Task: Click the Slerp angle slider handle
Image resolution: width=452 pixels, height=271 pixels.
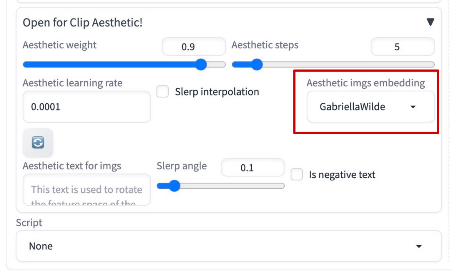Action: (x=176, y=186)
